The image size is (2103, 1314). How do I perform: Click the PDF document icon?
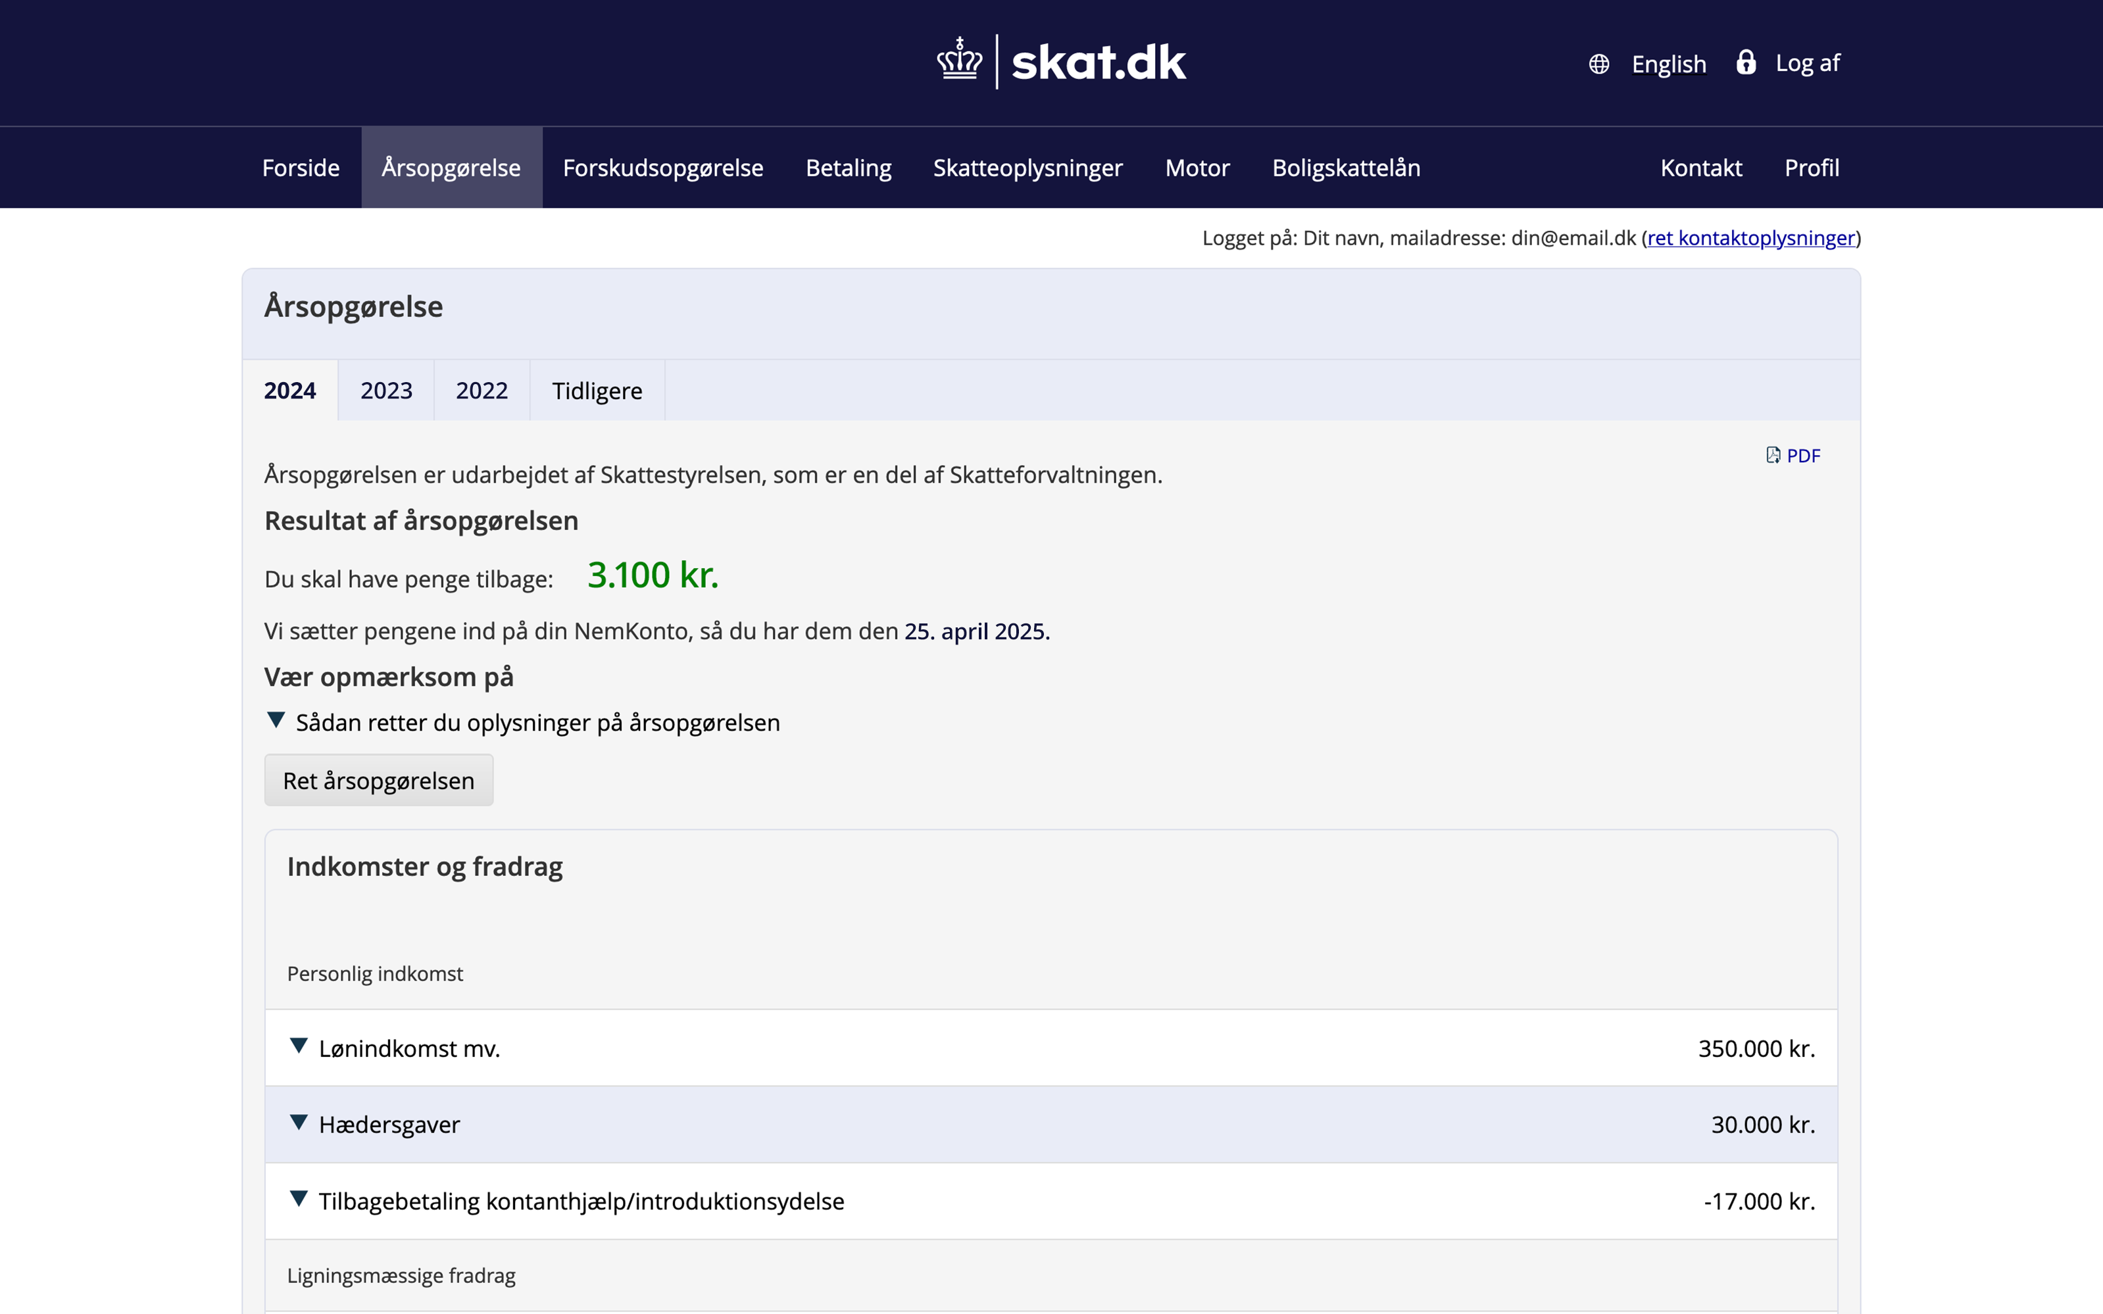[x=1773, y=455]
